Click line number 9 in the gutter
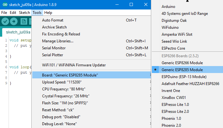The image size is (223, 128). click(6, 83)
